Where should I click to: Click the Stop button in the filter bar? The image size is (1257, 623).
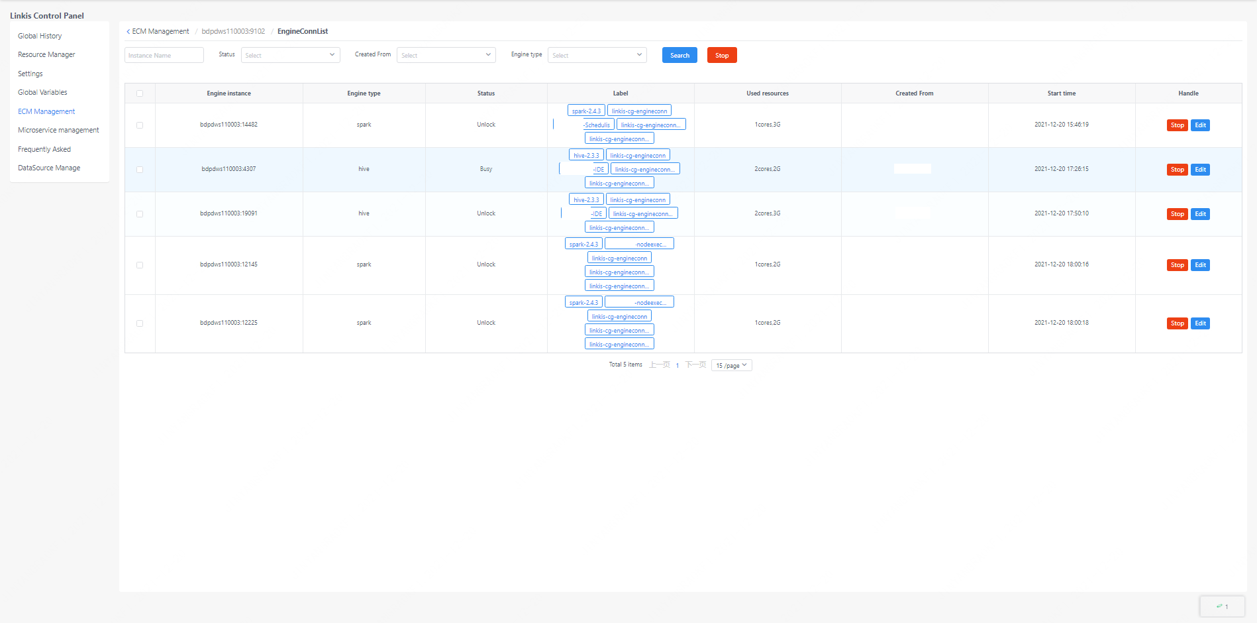(x=722, y=55)
